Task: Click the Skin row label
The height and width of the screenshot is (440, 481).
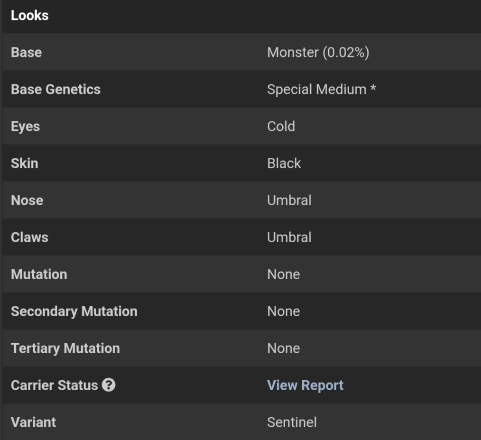Action: pos(25,163)
